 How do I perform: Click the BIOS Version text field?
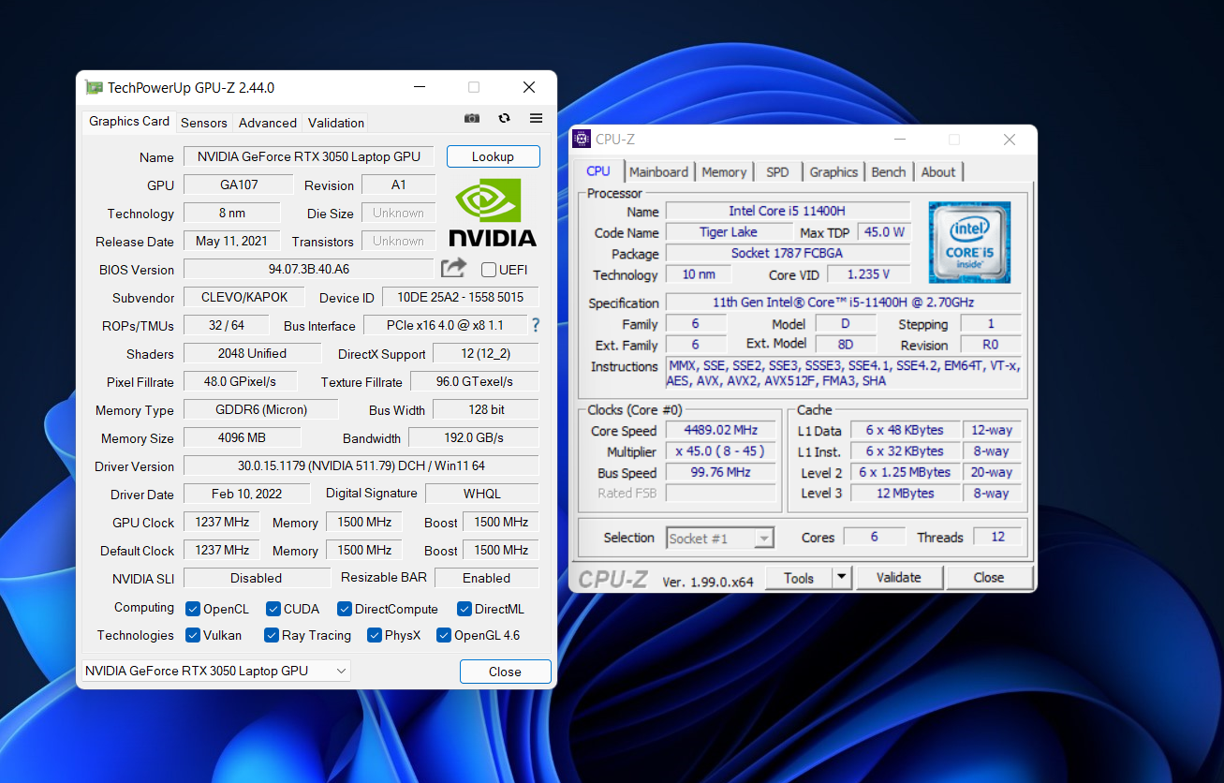pyautogui.click(x=308, y=270)
